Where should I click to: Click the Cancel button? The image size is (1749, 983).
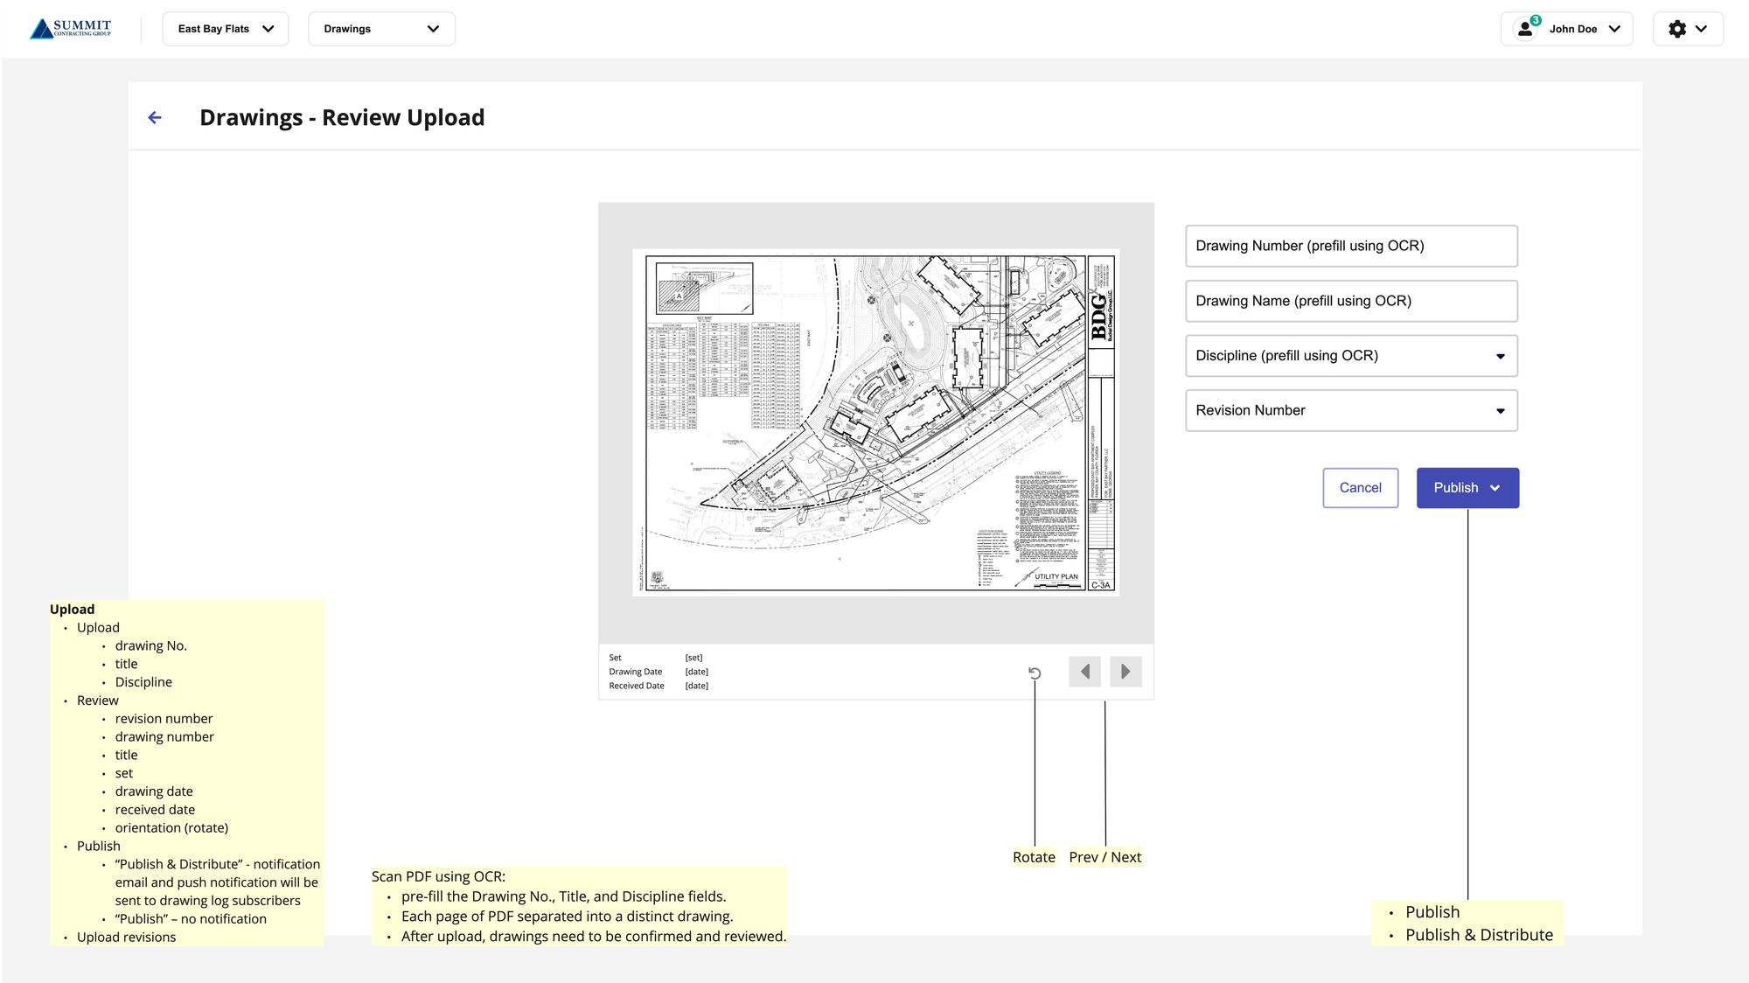tap(1360, 488)
